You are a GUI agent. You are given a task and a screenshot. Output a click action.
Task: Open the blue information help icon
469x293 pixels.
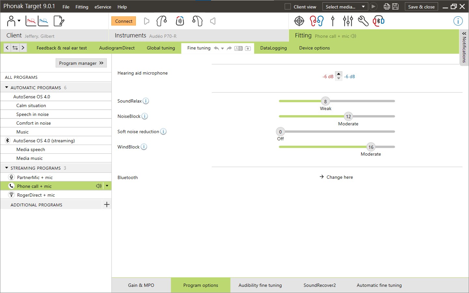coord(458,21)
